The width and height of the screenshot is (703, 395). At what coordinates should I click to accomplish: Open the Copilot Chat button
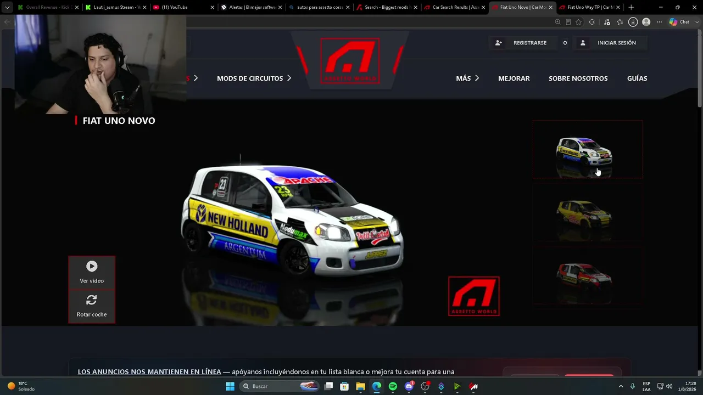[679, 22]
